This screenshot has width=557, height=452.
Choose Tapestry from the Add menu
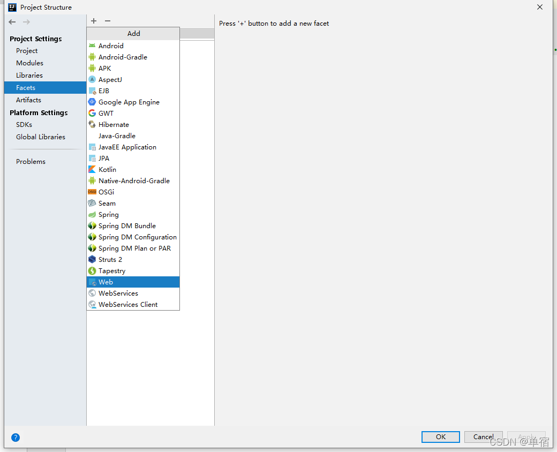[x=133, y=270]
